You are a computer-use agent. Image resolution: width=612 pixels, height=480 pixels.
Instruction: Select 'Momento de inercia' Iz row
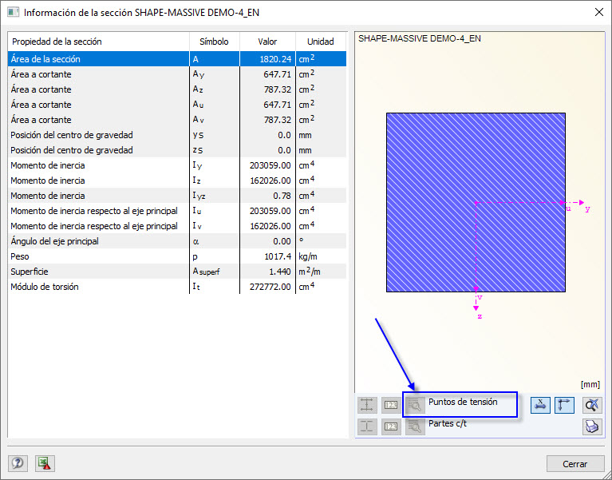[177, 180]
